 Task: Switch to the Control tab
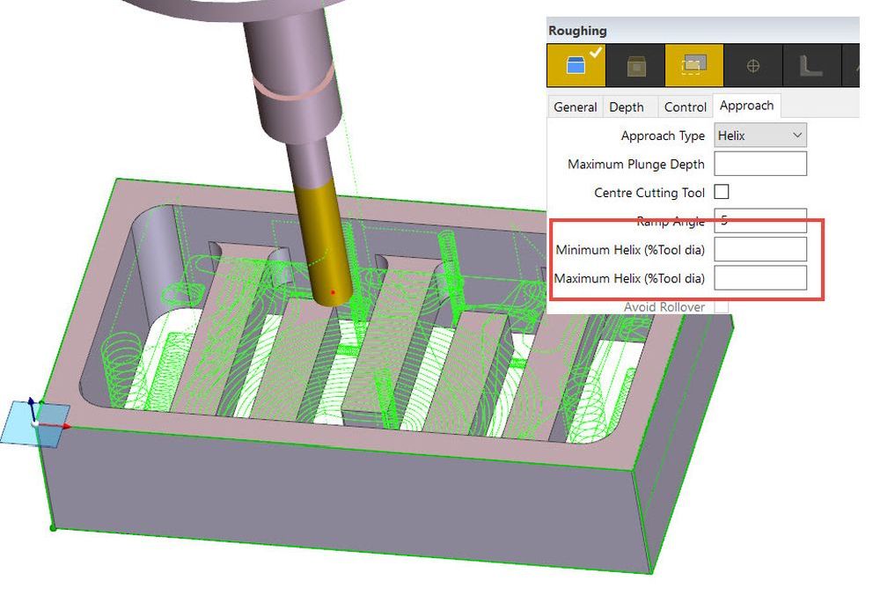pos(686,107)
